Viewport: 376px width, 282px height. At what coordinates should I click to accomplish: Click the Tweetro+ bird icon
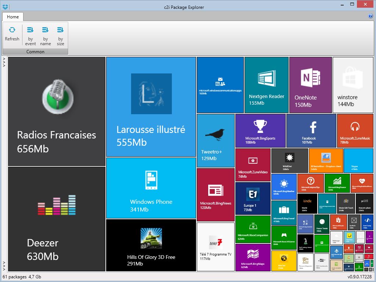pos(215,134)
